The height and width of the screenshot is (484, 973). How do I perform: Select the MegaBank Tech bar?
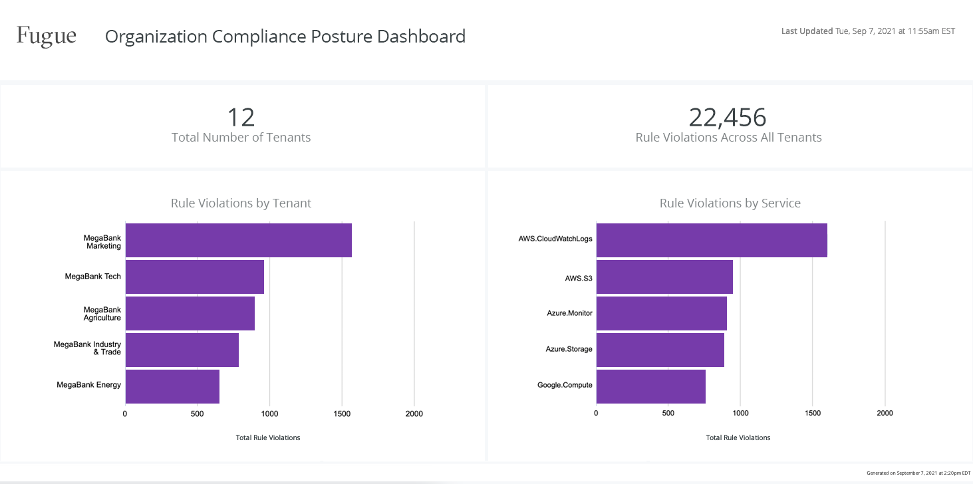(194, 277)
